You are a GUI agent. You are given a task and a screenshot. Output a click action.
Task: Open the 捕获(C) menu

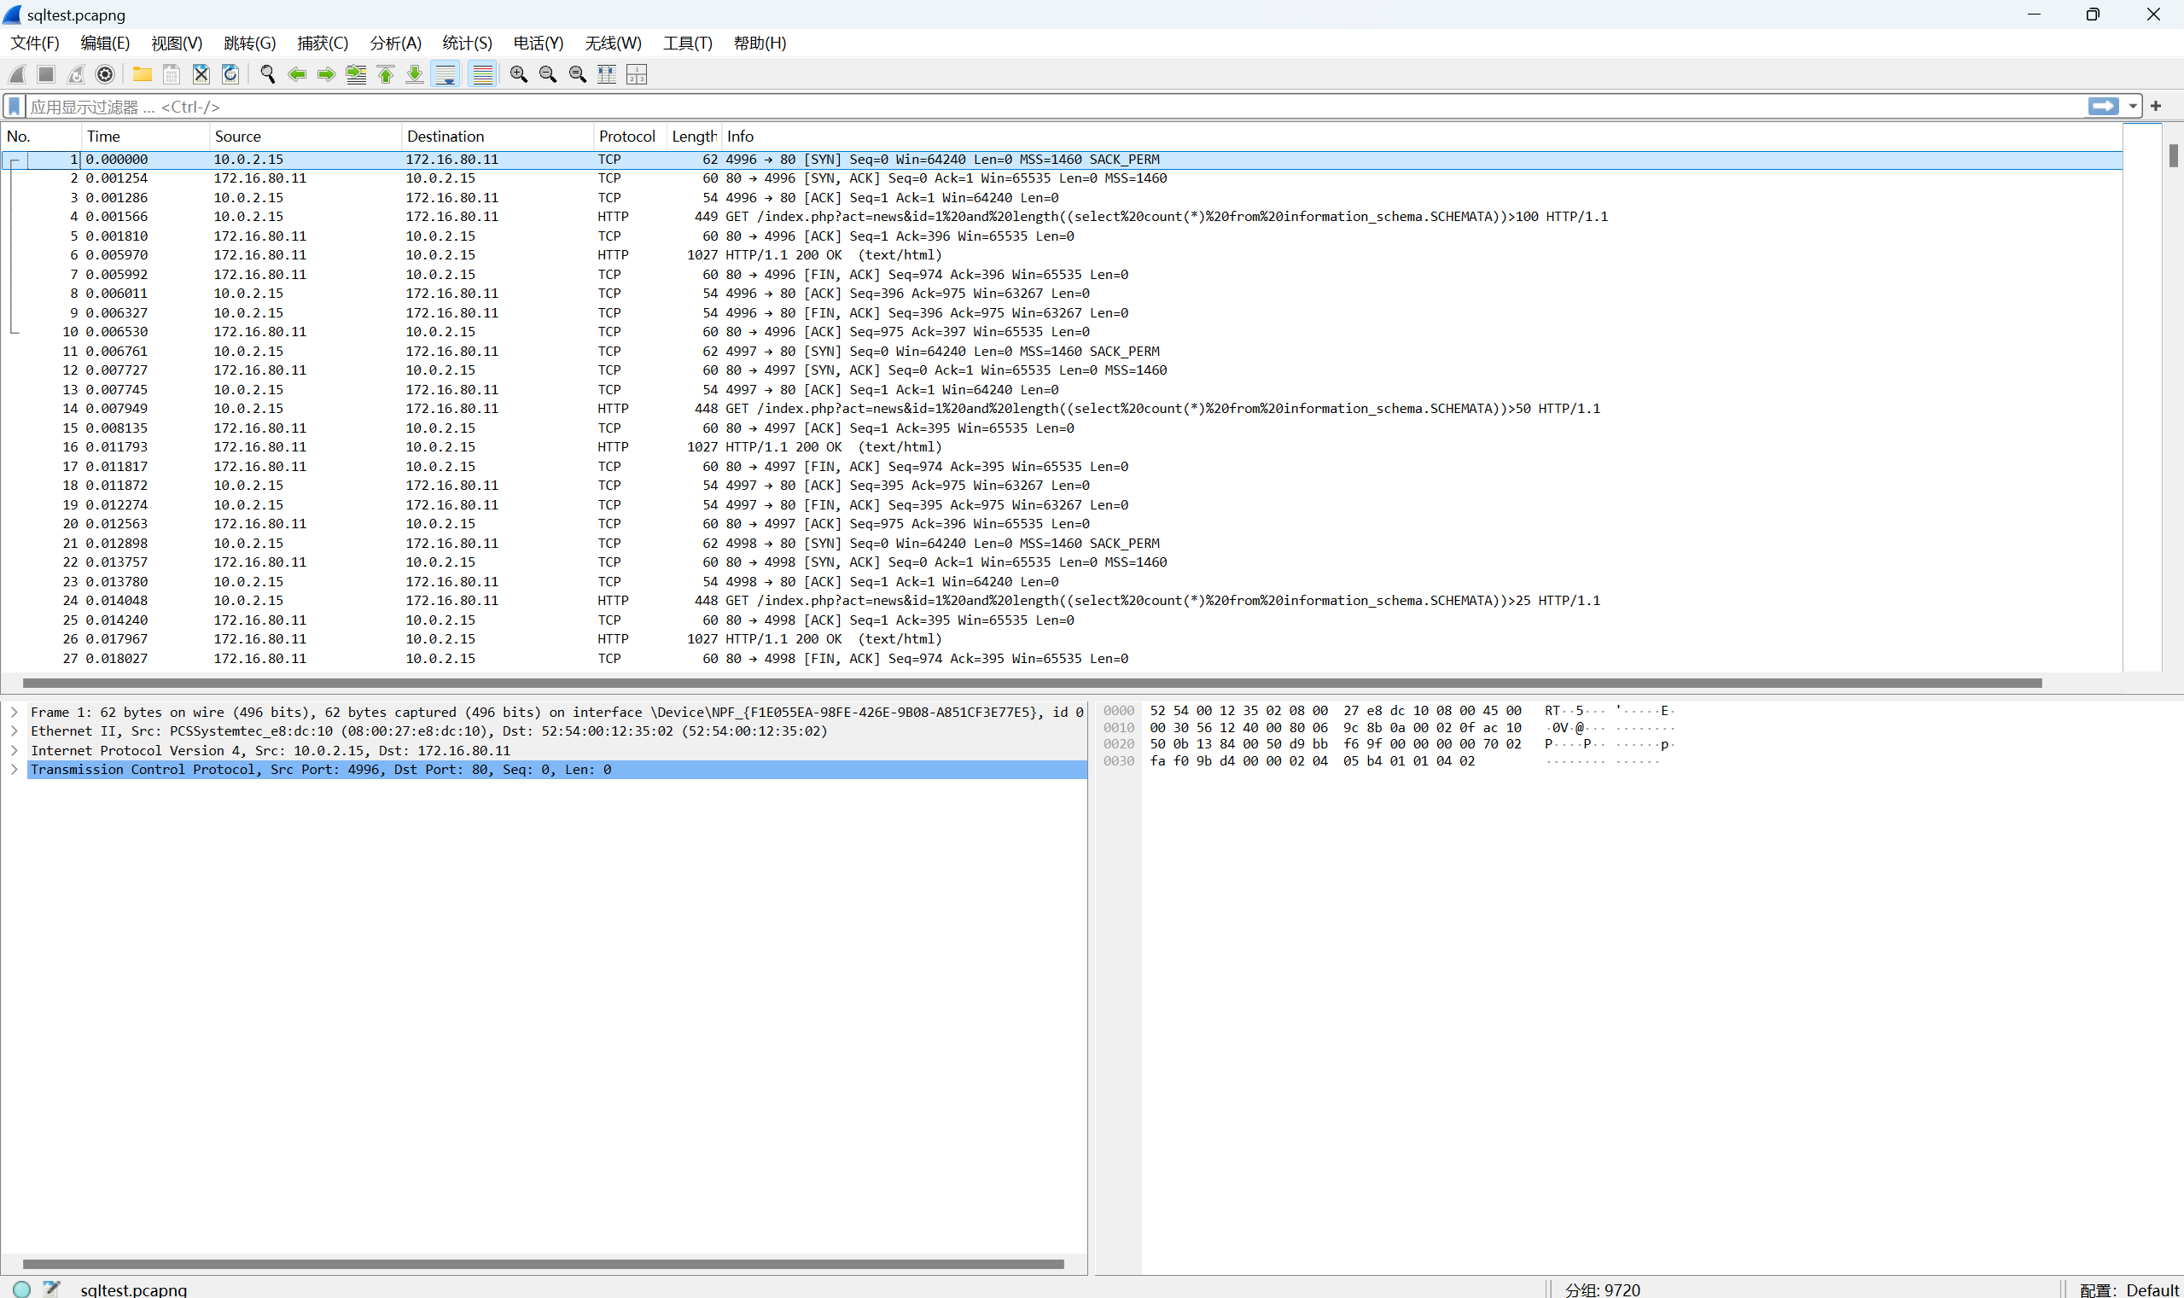323,43
